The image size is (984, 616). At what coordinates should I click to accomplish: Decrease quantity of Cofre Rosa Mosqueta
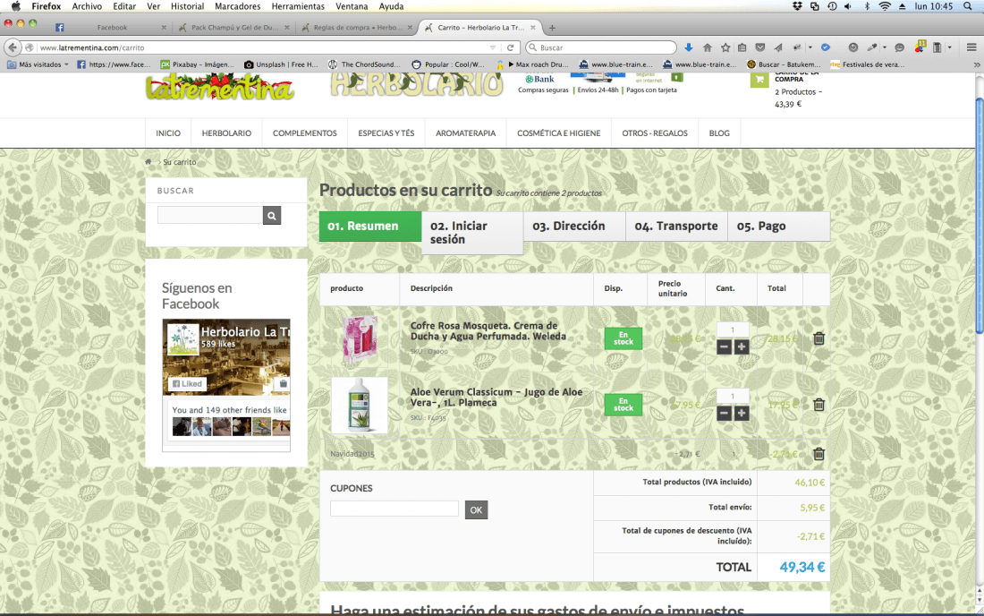[x=725, y=346]
